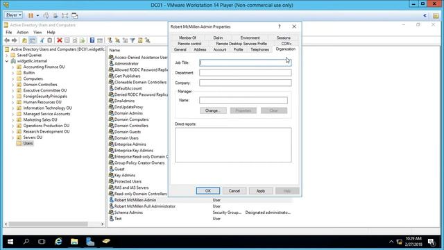
Task: Click VMware full screen mode icon
Action: point(65,15)
